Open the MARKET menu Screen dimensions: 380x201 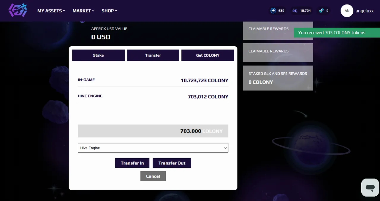tap(84, 11)
